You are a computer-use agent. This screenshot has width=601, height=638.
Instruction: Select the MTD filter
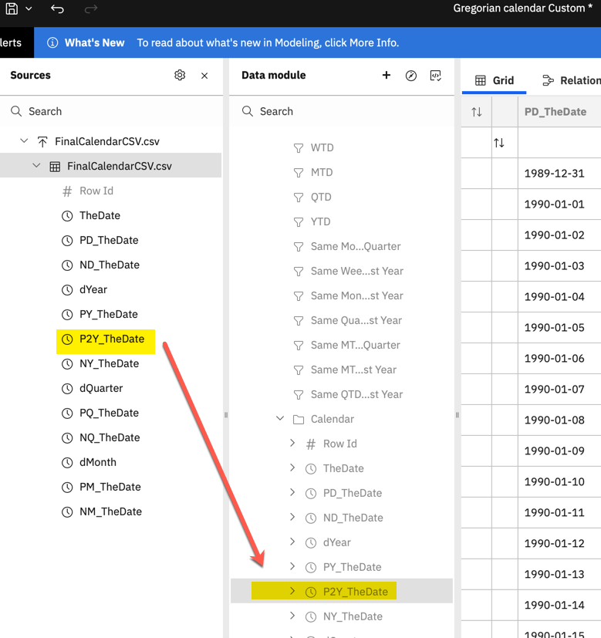(322, 173)
